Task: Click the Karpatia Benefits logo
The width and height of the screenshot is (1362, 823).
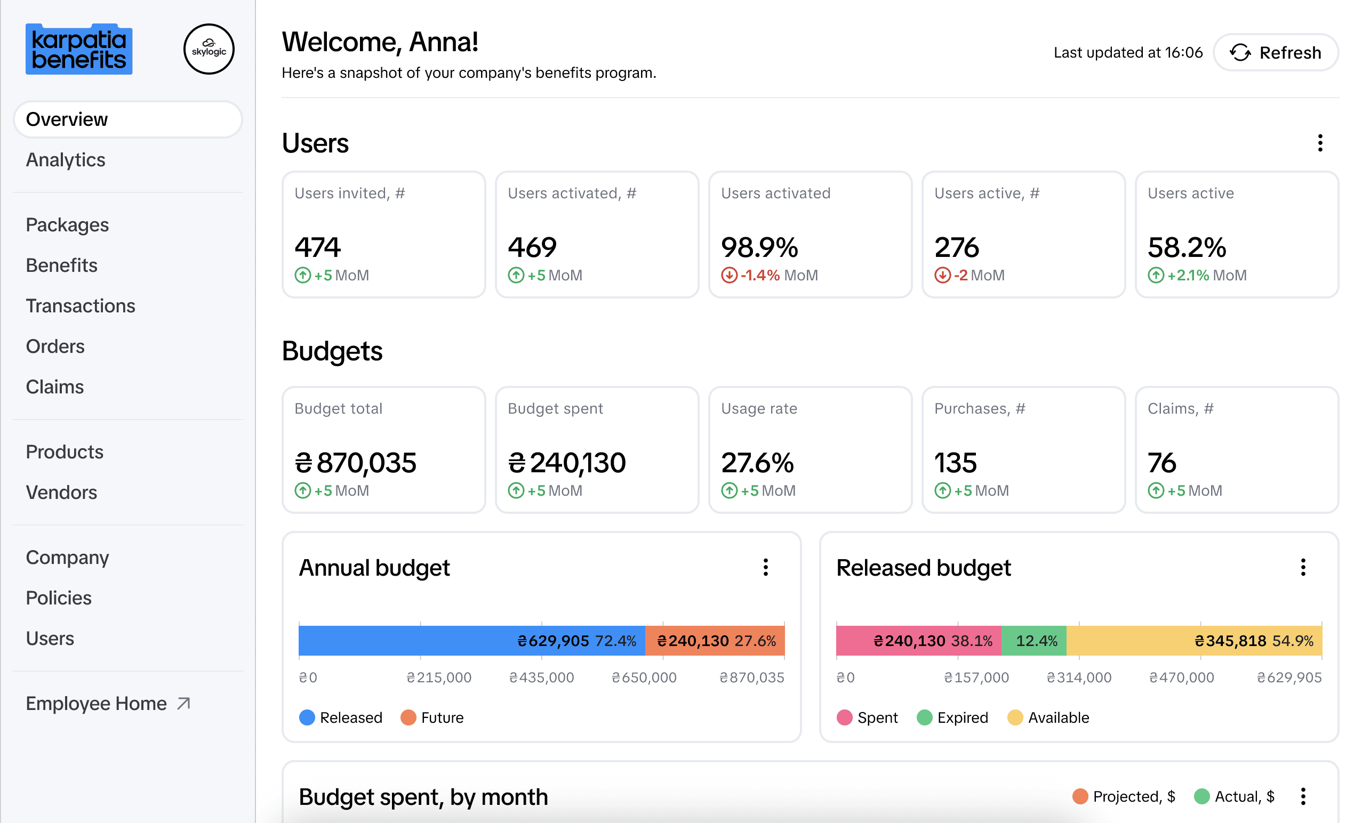Action: [x=79, y=49]
